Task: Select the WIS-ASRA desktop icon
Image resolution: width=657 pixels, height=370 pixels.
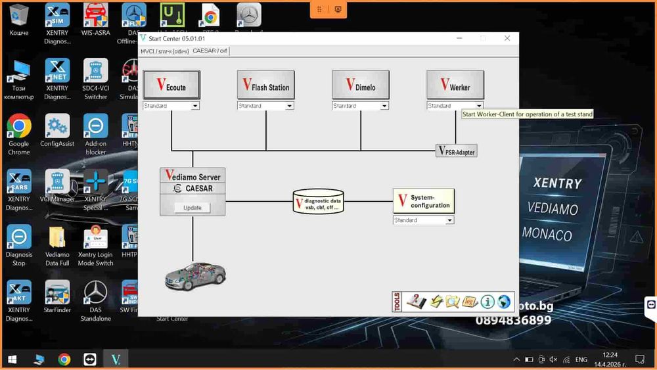Action: (95, 20)
